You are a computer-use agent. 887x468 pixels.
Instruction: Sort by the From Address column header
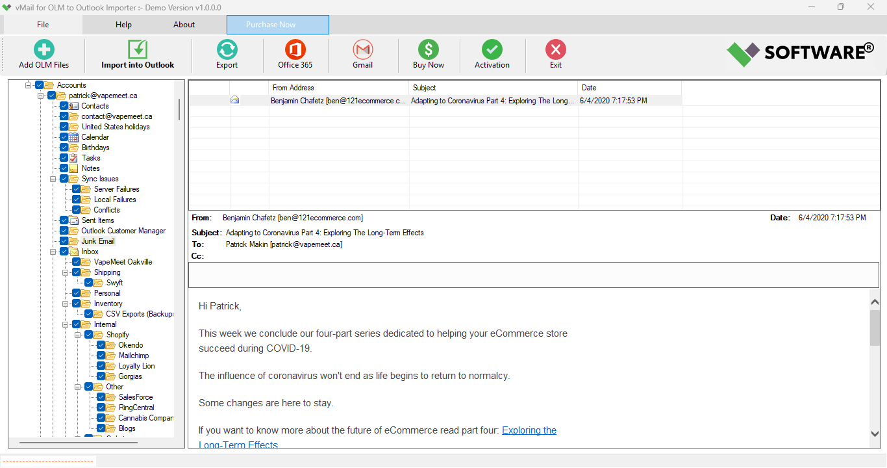tap(339, 88)
